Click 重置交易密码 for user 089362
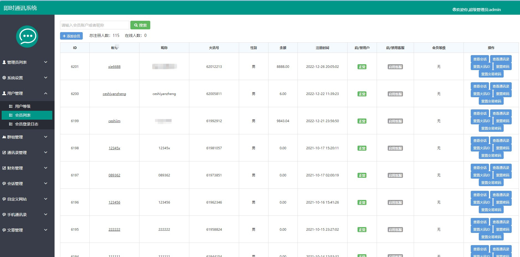520x257 pixels. point(491,183)
